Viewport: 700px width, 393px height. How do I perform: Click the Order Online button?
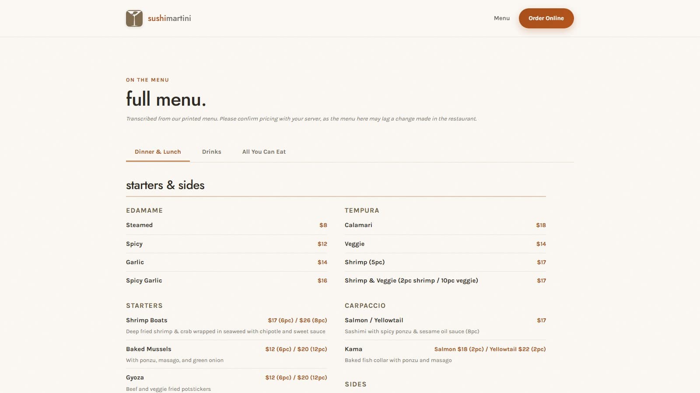pos(546,18)
